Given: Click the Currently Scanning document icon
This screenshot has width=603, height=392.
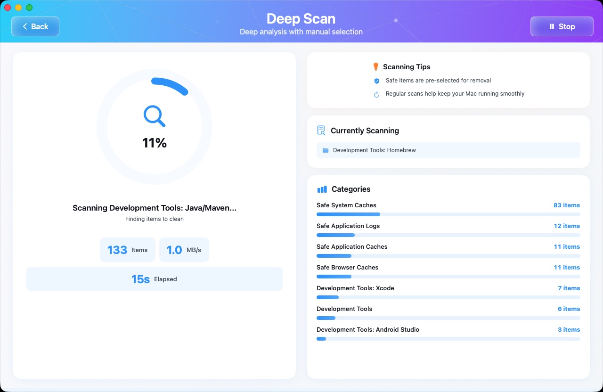Looking at the screenshot, I should [321, 130].
